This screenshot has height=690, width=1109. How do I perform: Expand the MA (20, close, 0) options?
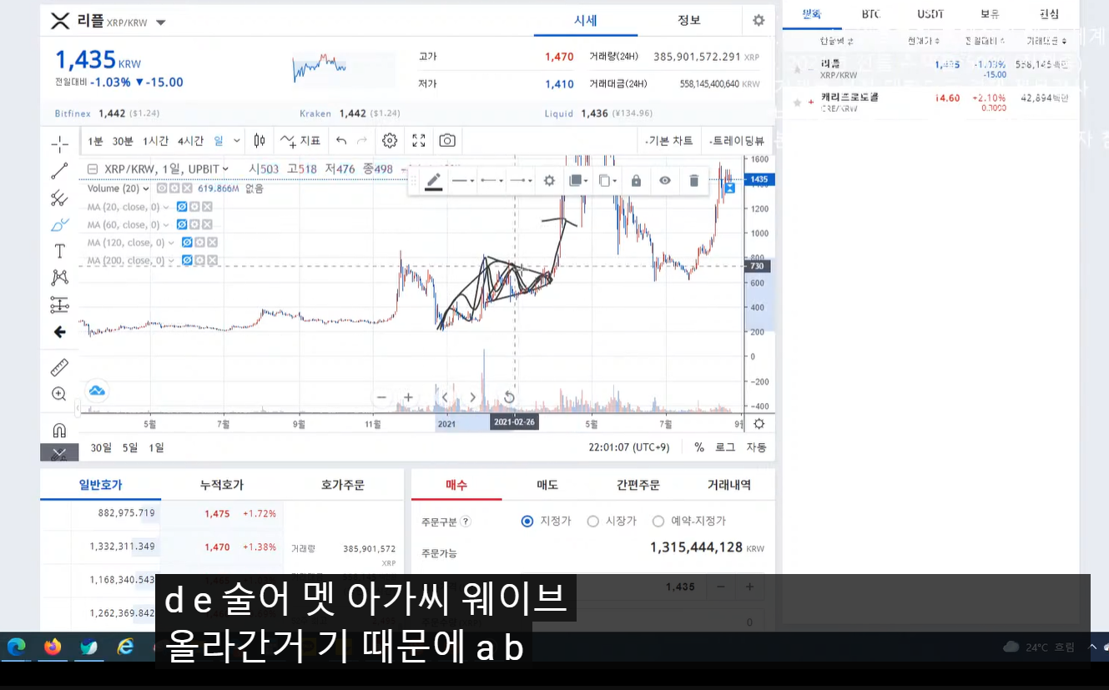pos(167,207)
